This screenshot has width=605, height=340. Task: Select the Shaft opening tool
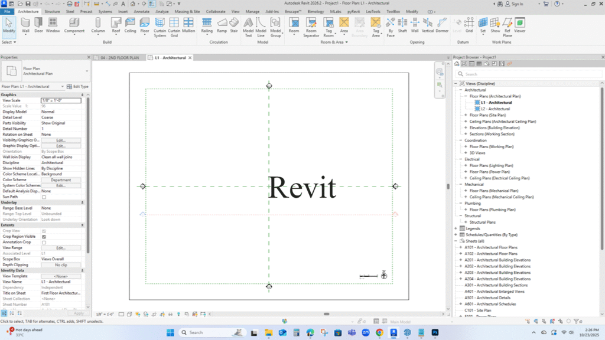[x=402, y=25]
